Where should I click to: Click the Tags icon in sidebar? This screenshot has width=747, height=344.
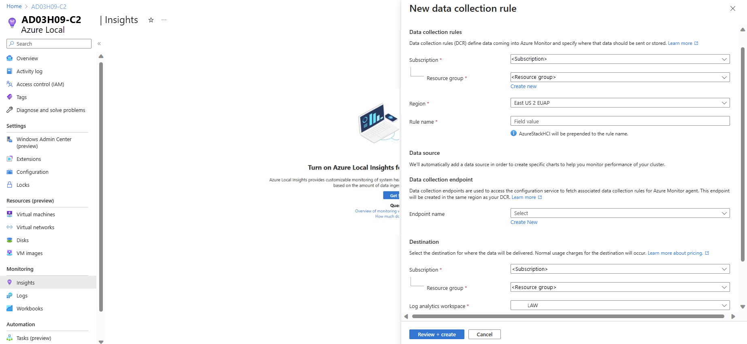tap(10, 97)
